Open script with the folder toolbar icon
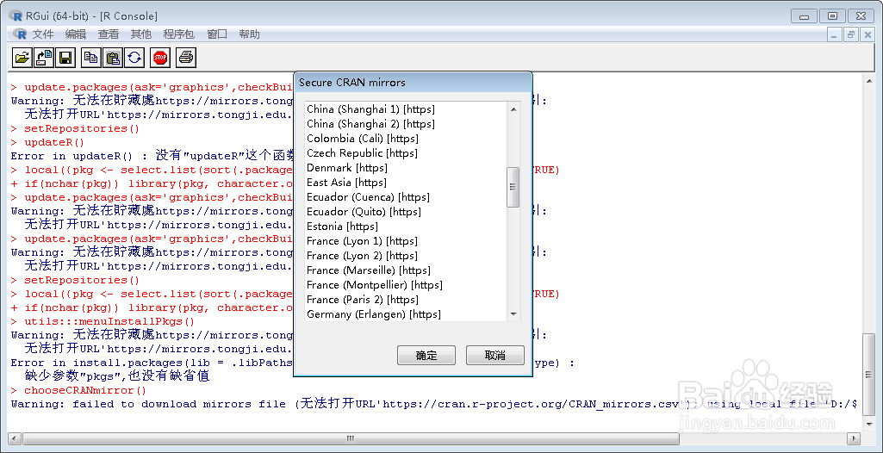 (22, 57)
